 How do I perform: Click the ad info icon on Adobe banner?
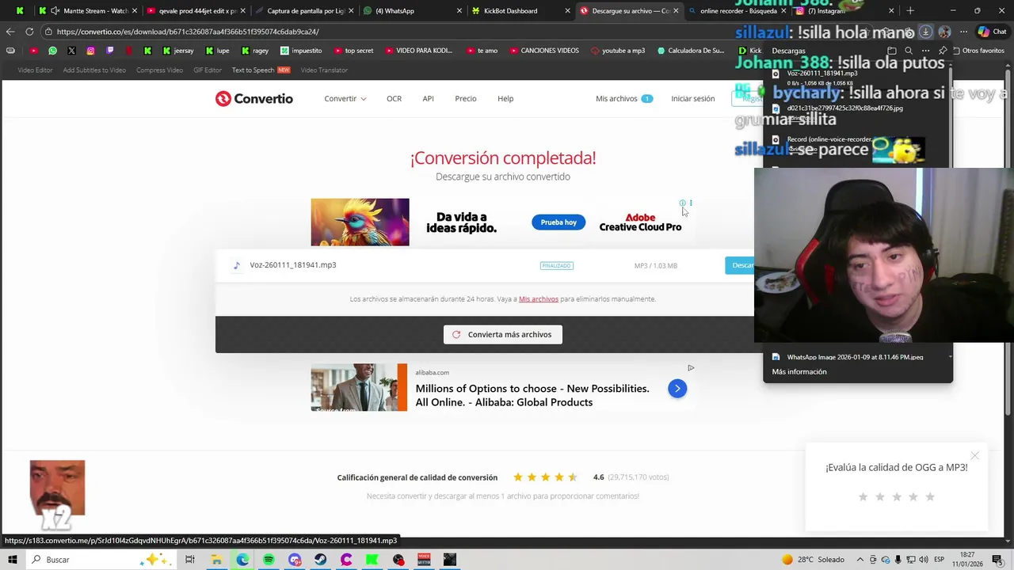(682, 203)
